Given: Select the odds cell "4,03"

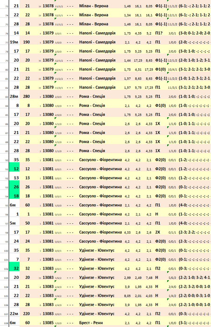Looking at the screenshot, I should click(149, 296).
